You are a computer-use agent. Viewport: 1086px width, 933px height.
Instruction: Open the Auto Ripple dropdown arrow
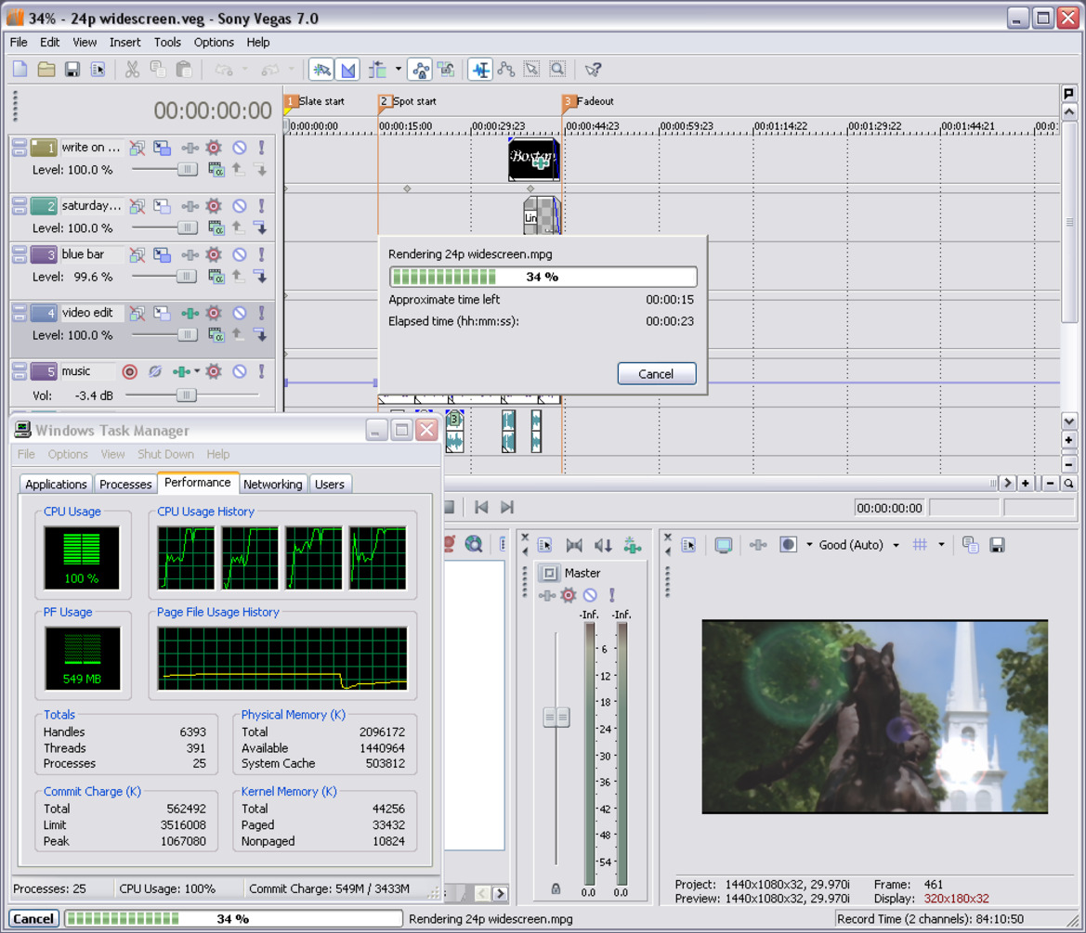click(399, 70)
